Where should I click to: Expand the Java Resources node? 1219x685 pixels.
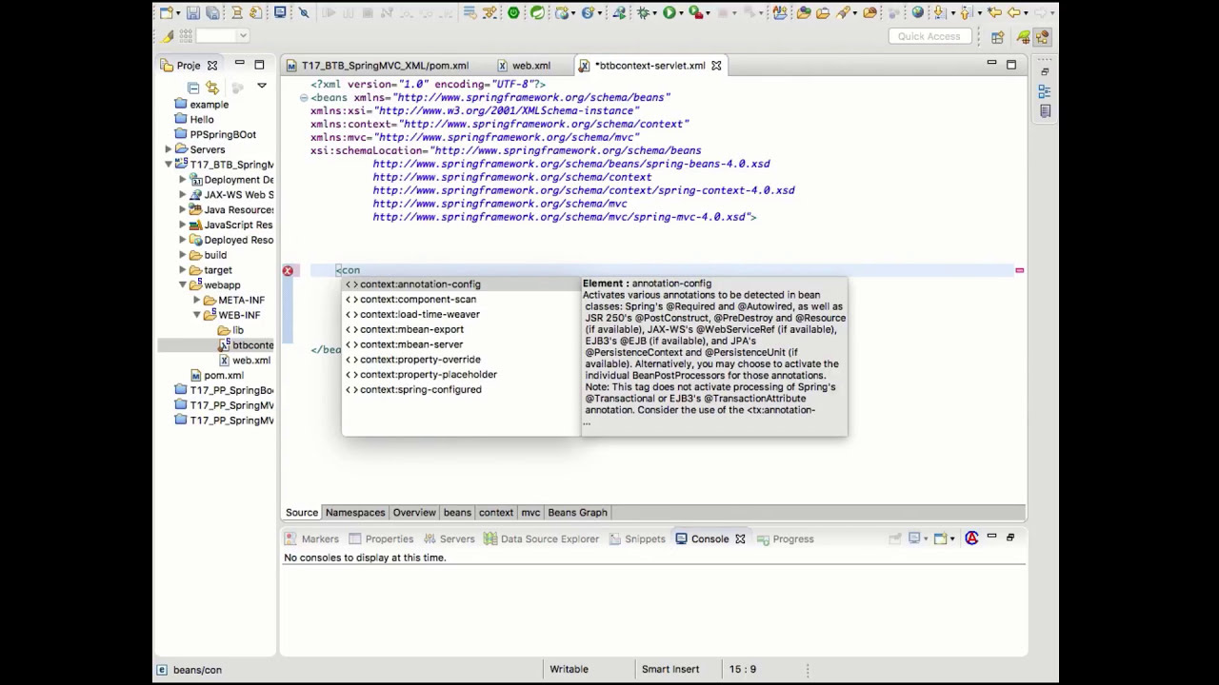(x=183, y=209)
